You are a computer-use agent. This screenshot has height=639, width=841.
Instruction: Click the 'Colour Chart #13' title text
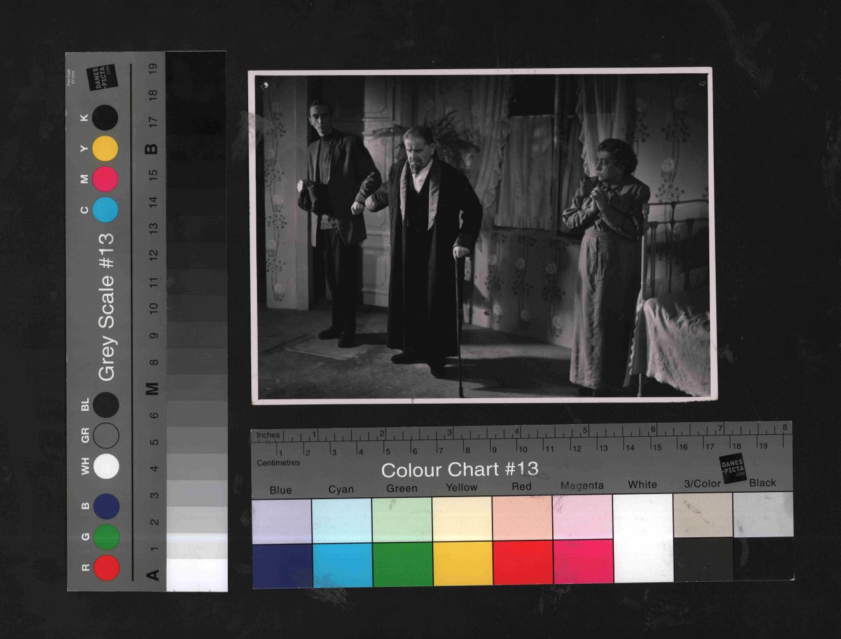click(x=459, y=470)
